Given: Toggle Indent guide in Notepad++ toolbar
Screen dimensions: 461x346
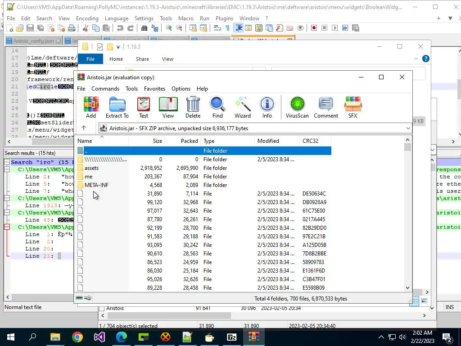Looking at the screenshot, I should click(x=239, y=28).
